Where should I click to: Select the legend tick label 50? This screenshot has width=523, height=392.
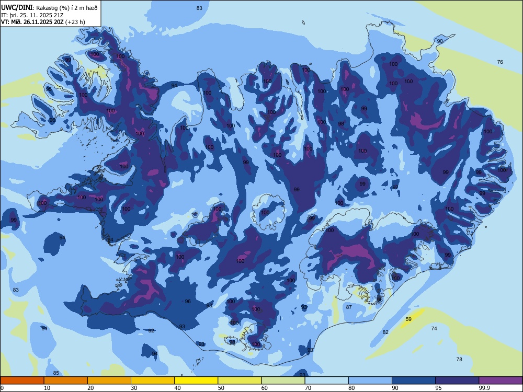[x=221, y=388]
